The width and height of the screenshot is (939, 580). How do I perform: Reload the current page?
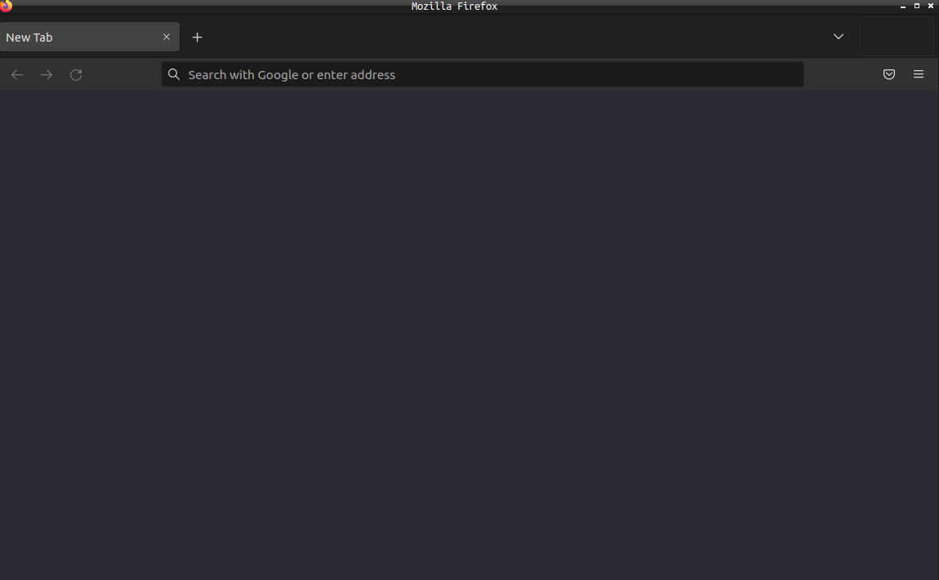coord(76,75)
